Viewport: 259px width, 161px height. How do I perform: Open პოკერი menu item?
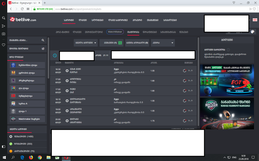click(x=137, y=20)
